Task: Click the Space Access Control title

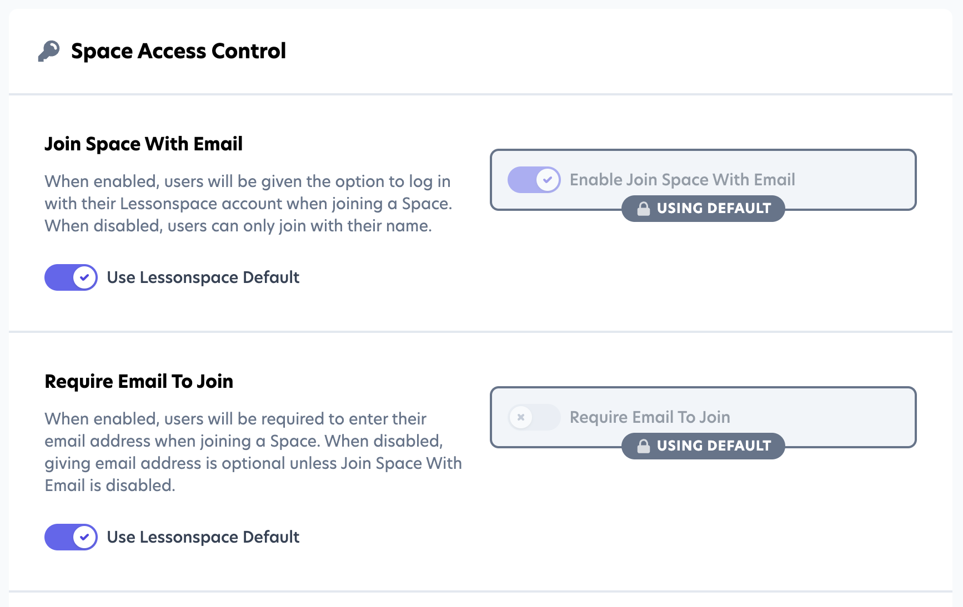Action: [178, 51]
